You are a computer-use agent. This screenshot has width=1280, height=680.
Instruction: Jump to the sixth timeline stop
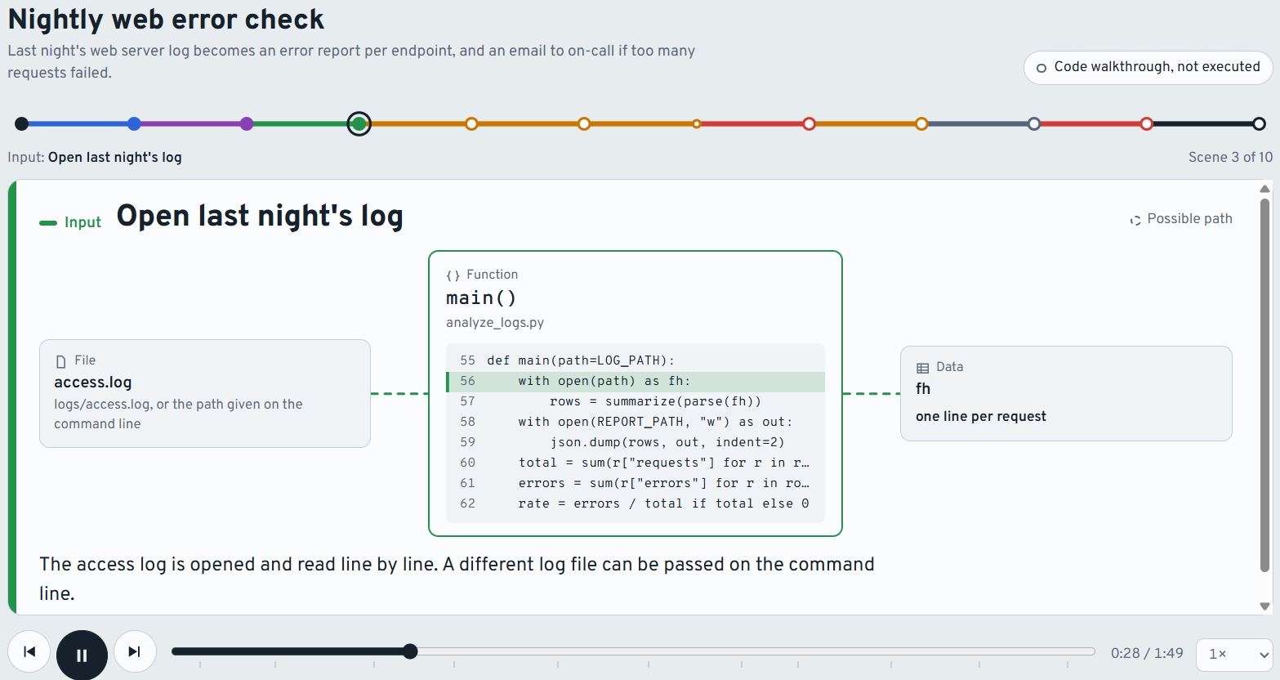[584, 124]
